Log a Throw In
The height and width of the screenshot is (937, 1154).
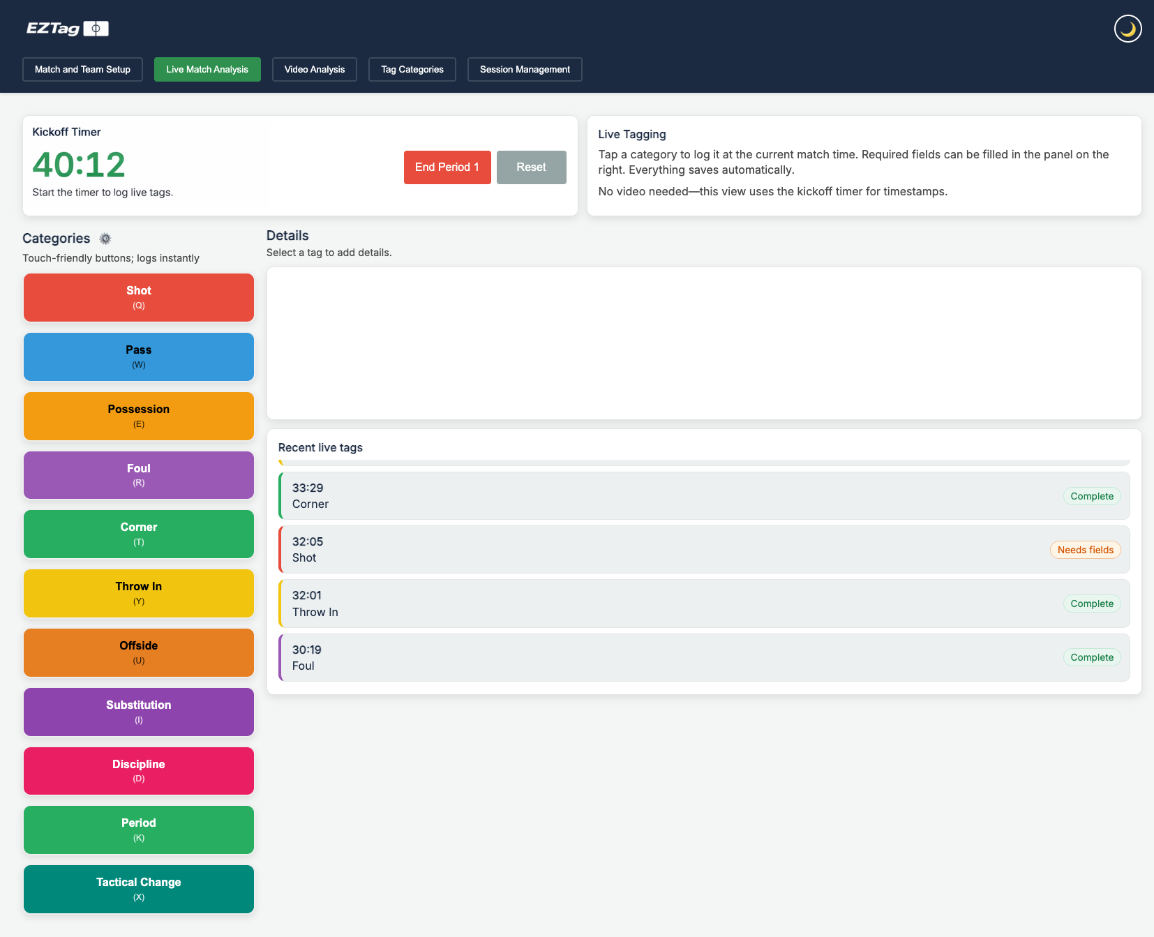point(138,593)
